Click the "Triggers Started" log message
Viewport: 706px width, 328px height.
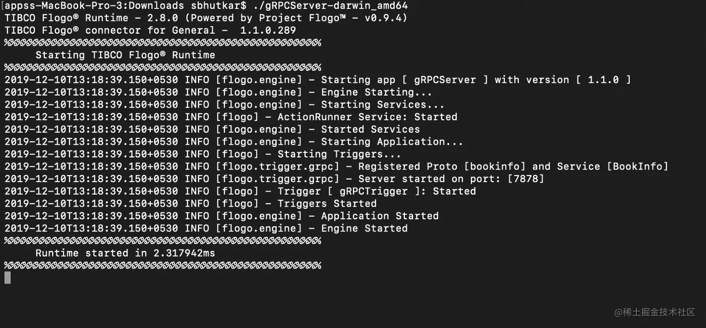pyautogui.click(x=327, y=204)
